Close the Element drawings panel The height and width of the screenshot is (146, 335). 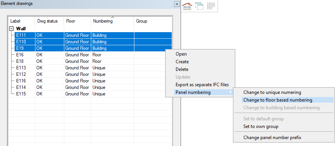(x=177, y=4)
